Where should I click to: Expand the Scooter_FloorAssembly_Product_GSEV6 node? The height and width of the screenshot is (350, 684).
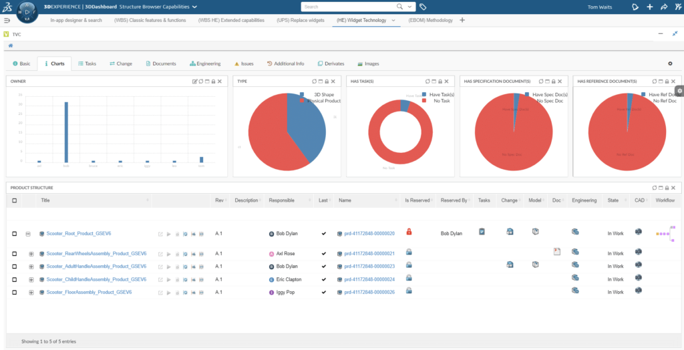click(x=31, y=293)
